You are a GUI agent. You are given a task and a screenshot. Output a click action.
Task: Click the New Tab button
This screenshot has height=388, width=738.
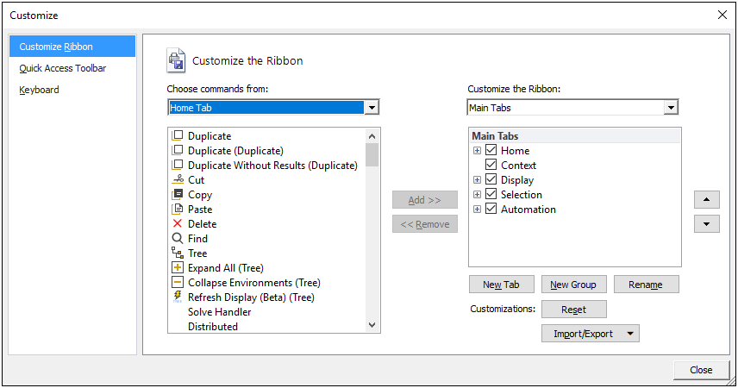pos(501,285)
